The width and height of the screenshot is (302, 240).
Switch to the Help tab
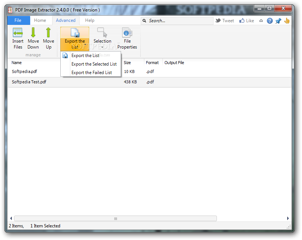coord(90,20)
